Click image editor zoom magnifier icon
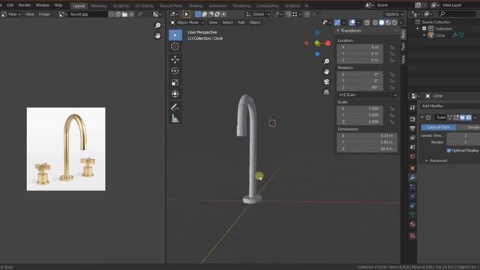 157,25
